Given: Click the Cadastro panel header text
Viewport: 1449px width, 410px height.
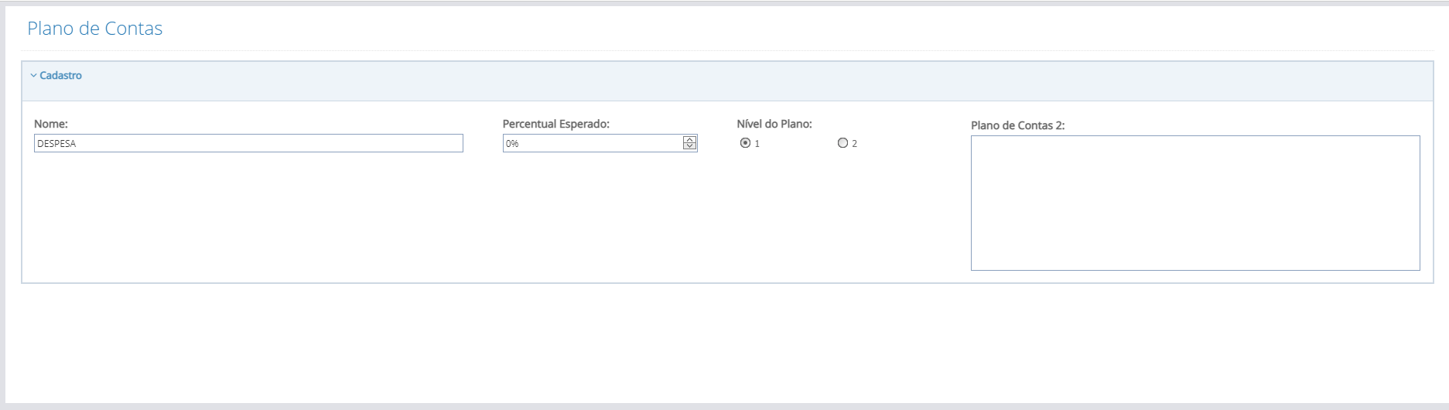Looking at the screenshot, I should (x=60, y=76).
